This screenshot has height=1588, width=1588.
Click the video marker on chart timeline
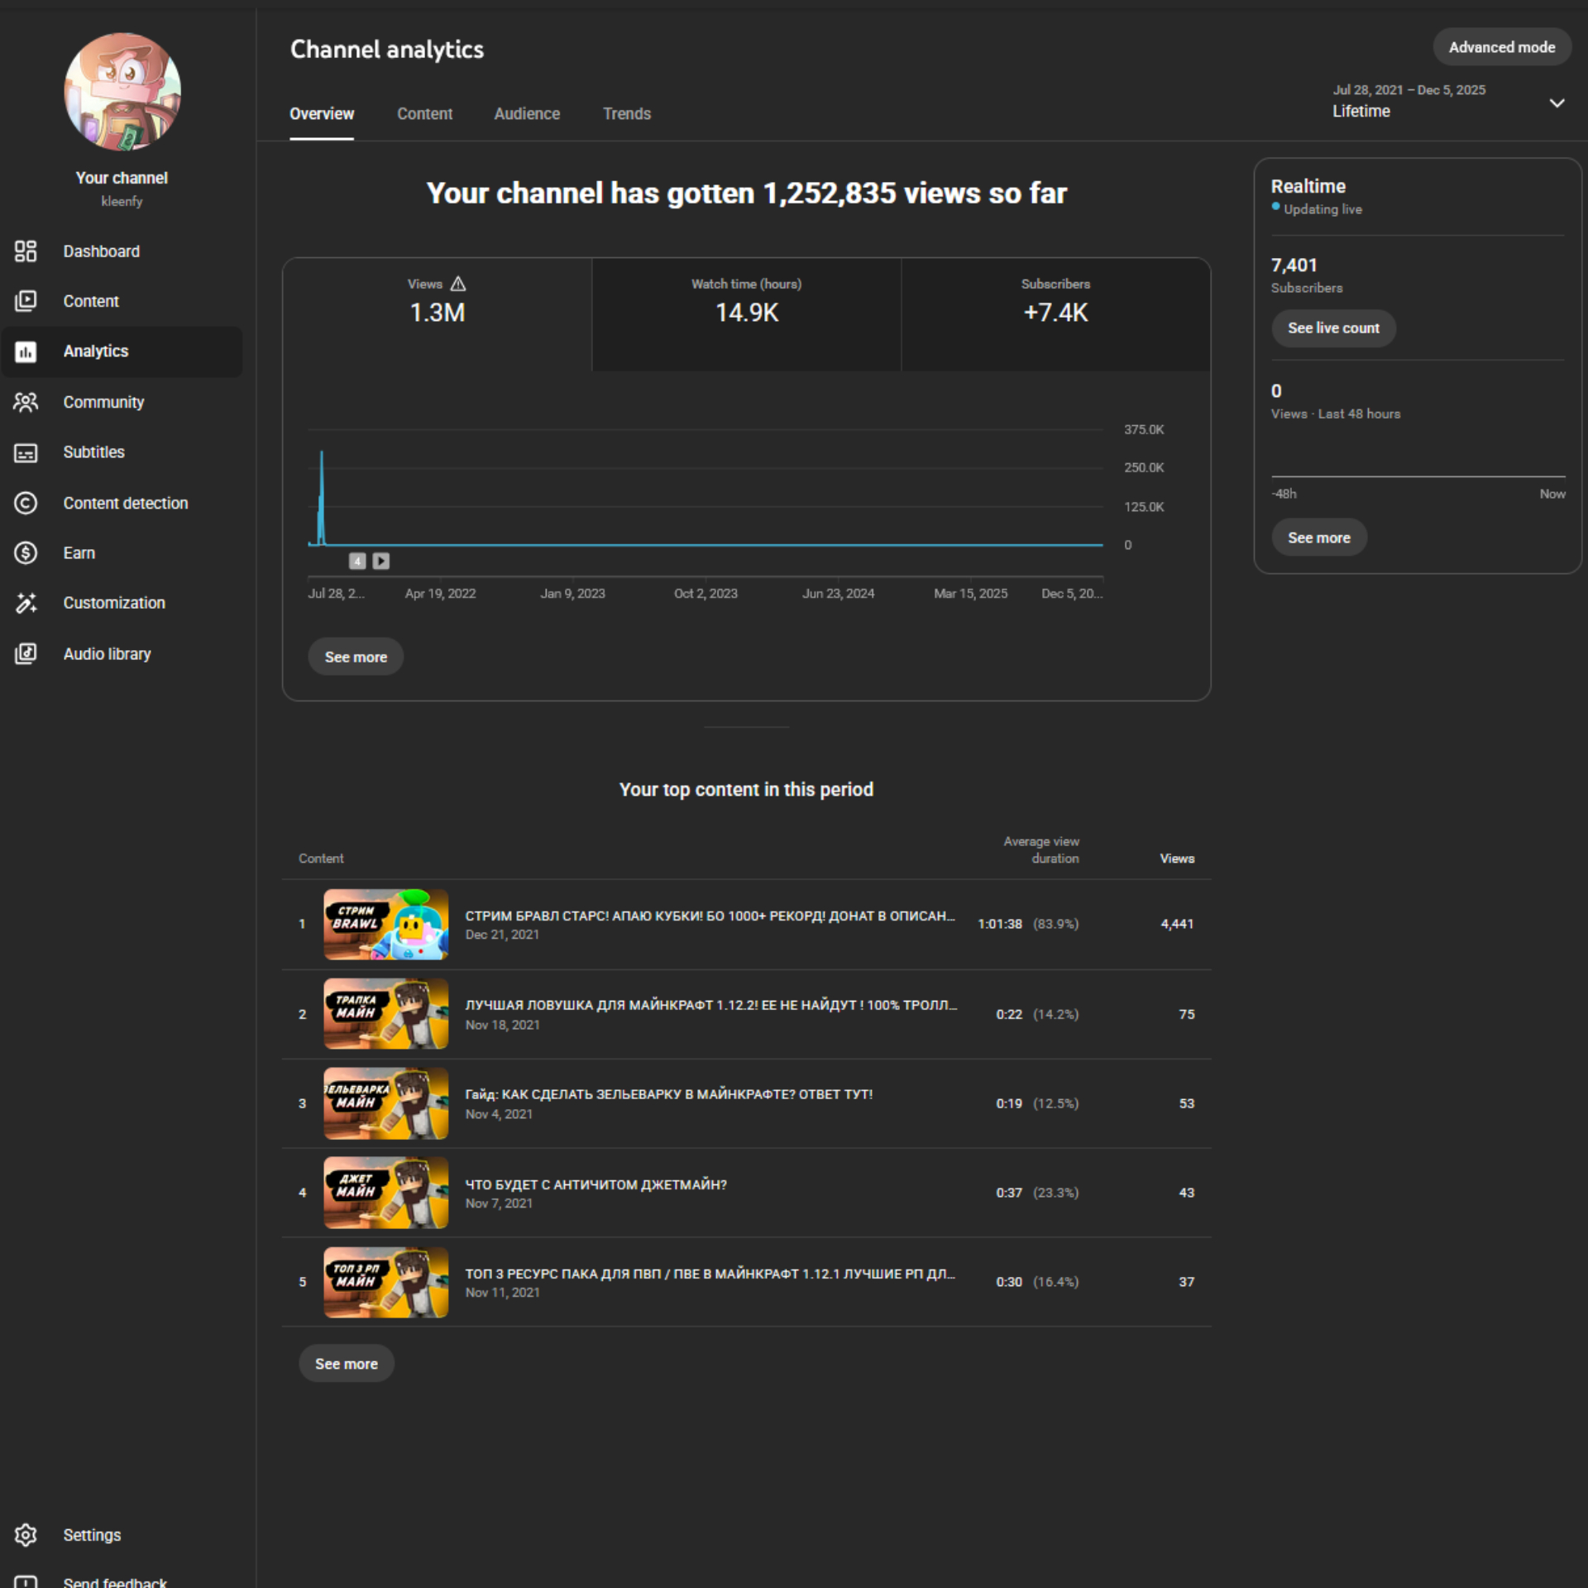tap(380, 561)
